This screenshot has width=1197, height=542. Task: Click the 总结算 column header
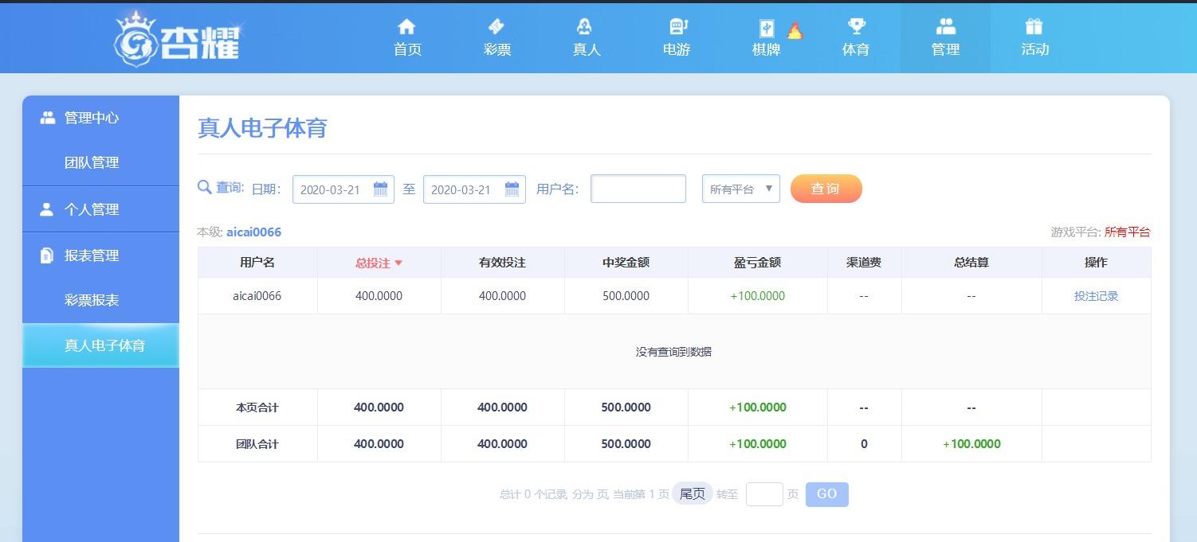pyautogui.click(x=971, y=262)
